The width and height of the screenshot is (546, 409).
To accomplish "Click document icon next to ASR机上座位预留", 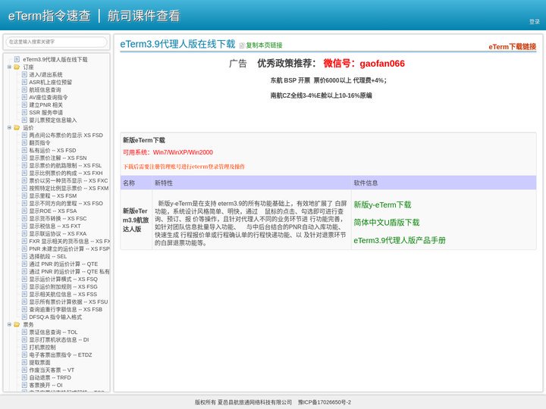I will click(24, 82).
